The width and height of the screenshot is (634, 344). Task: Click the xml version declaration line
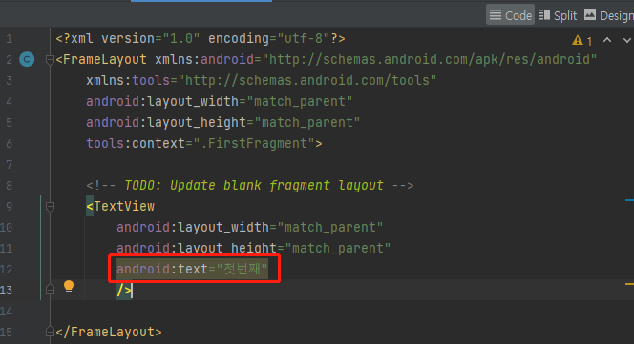(201, 39)
